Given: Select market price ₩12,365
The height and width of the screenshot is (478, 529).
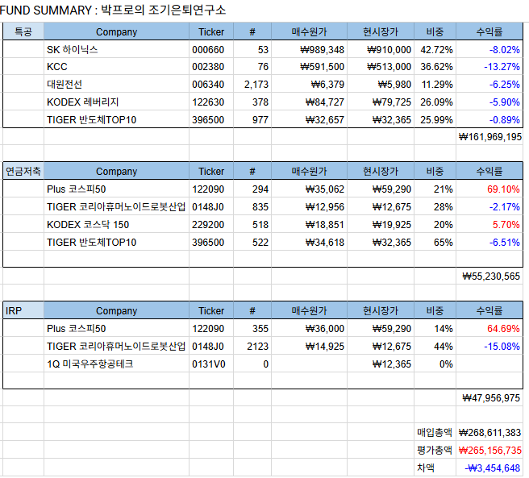Looking at the screenshot, I should tap(381, 364).
